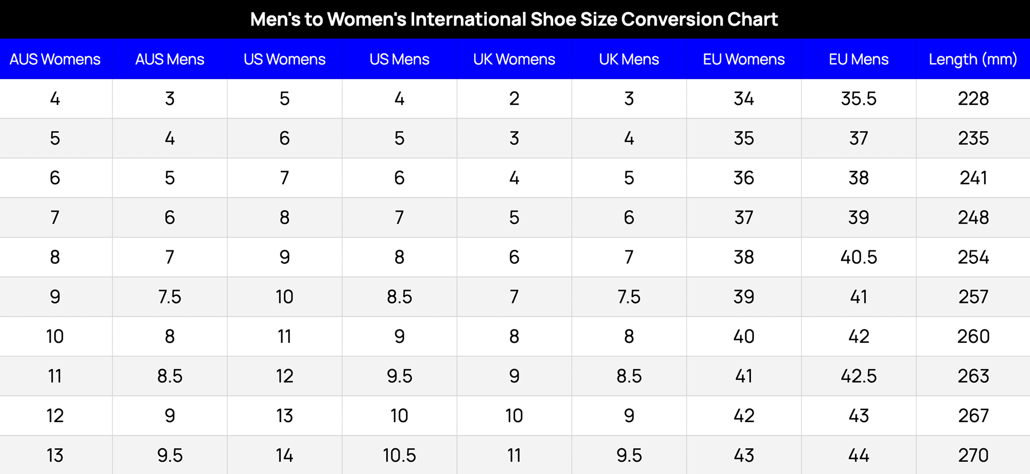1030x474 pixels.
Task: Select the Length (mm) column header
Action: (x=973, y=59)
